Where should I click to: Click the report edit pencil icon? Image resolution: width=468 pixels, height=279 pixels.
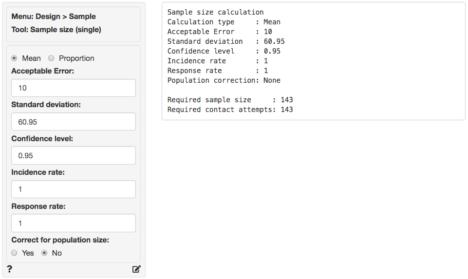tap(136, 269)
